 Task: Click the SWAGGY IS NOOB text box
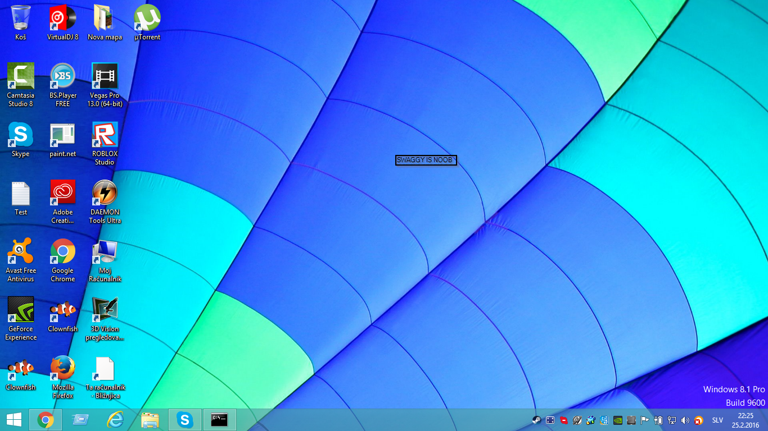pyautogui.click(x=426, y=160)
